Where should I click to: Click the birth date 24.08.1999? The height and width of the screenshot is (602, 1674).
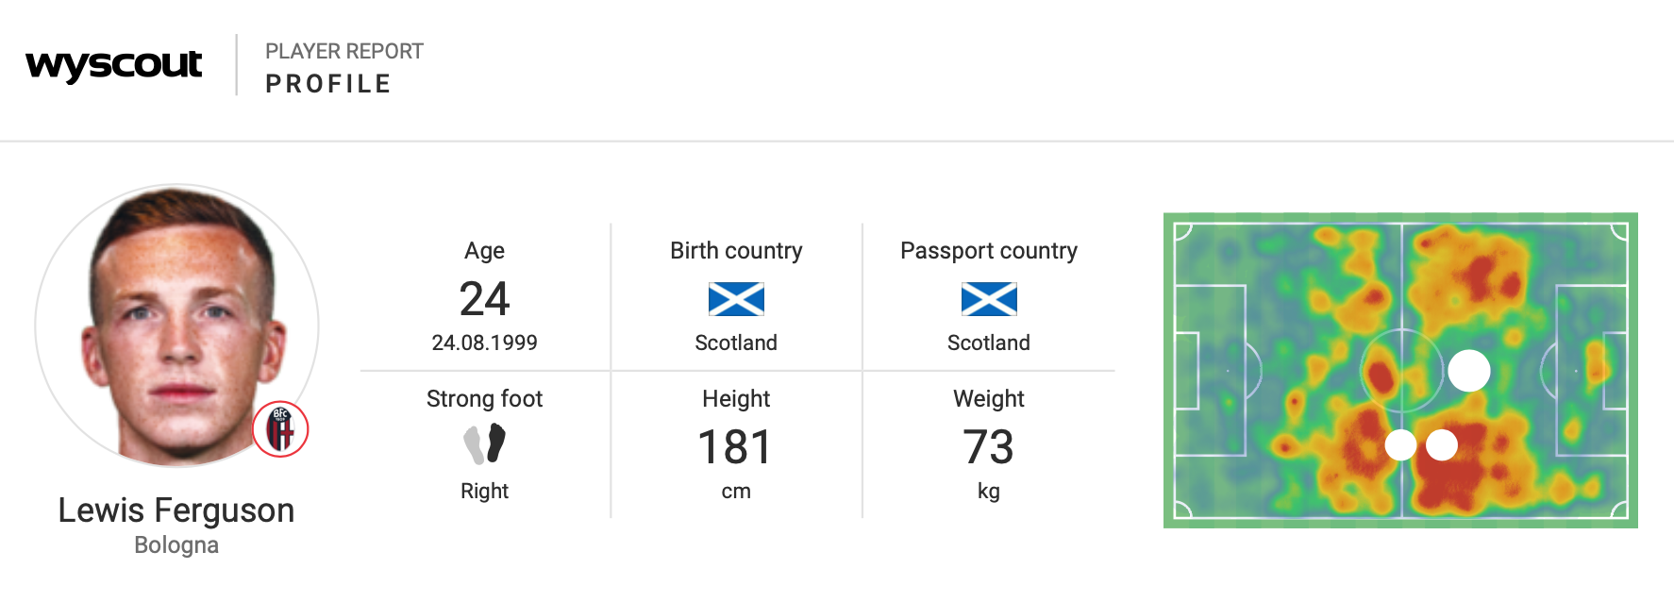point(484,343)
